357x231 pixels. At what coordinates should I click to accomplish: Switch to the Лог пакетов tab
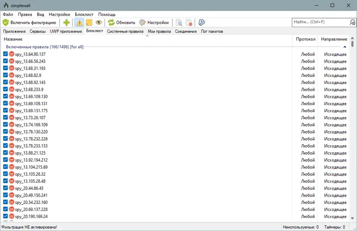click(x=212, y=31)
